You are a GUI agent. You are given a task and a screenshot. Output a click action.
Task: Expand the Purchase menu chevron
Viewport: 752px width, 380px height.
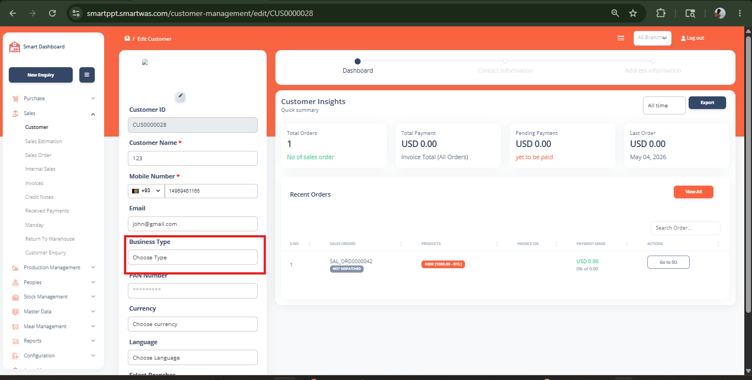pos(93,99)
